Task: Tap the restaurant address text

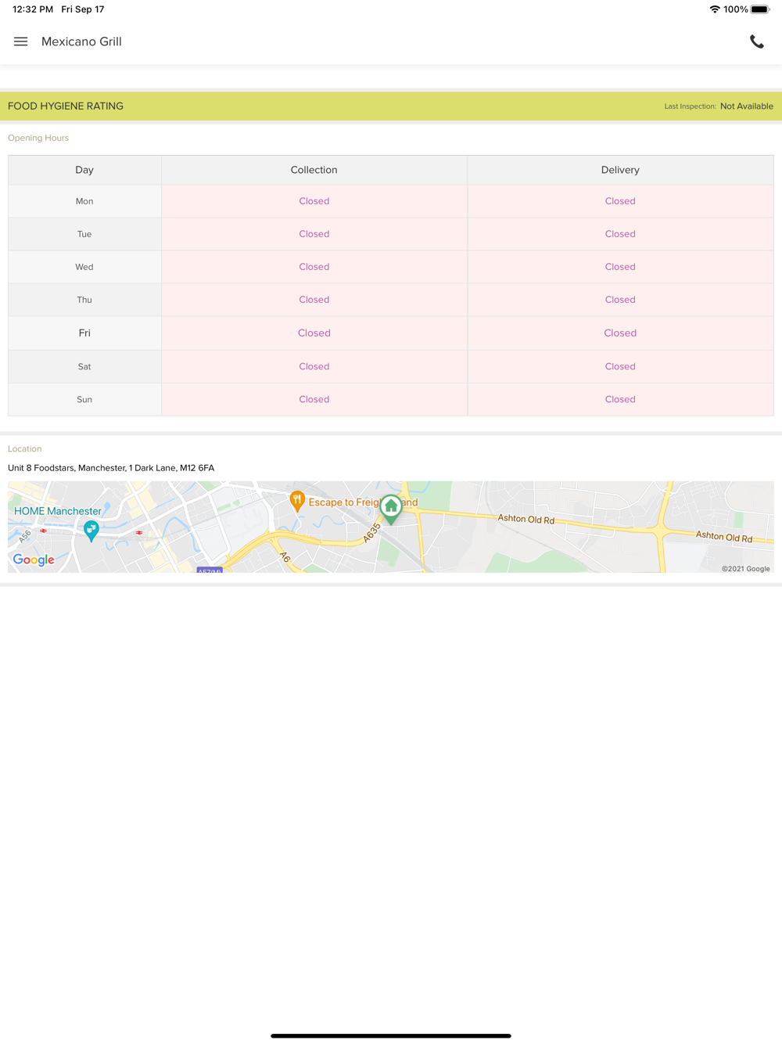Action: [x=111, y=468]
